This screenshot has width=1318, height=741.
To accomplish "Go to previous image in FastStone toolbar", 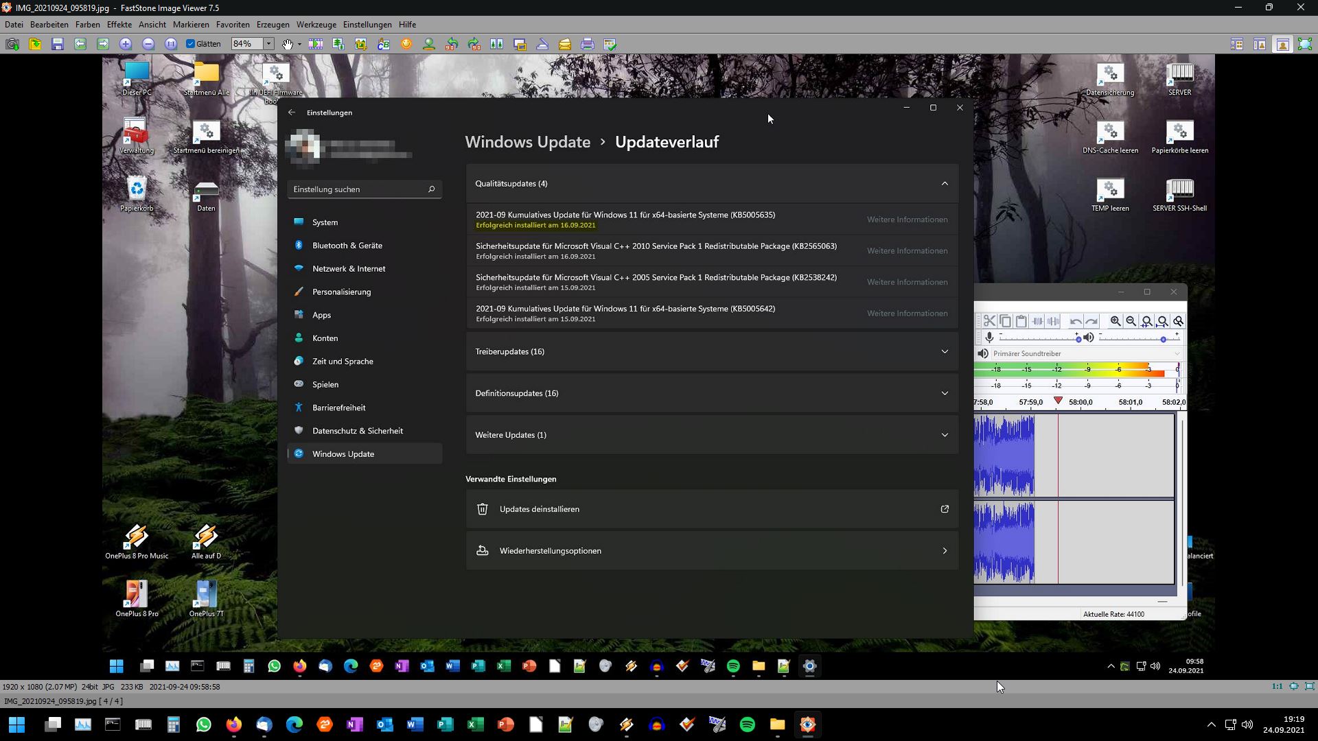I will (x=80, y=44).
